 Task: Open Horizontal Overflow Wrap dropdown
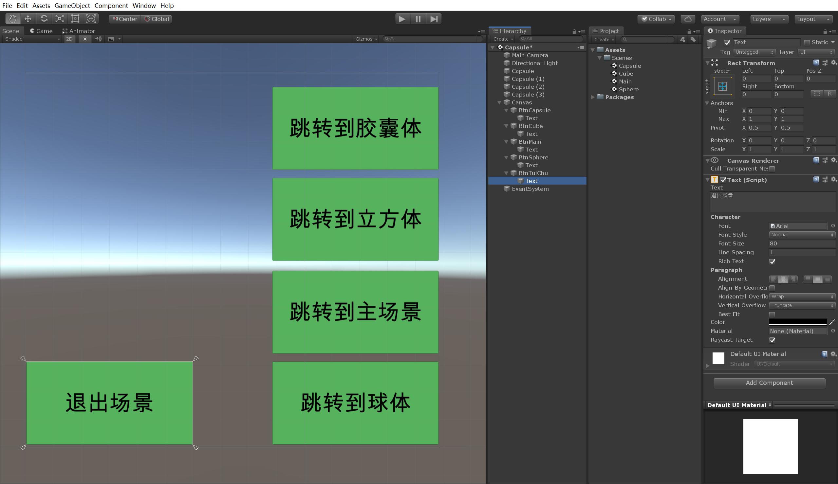pos(802,296)
